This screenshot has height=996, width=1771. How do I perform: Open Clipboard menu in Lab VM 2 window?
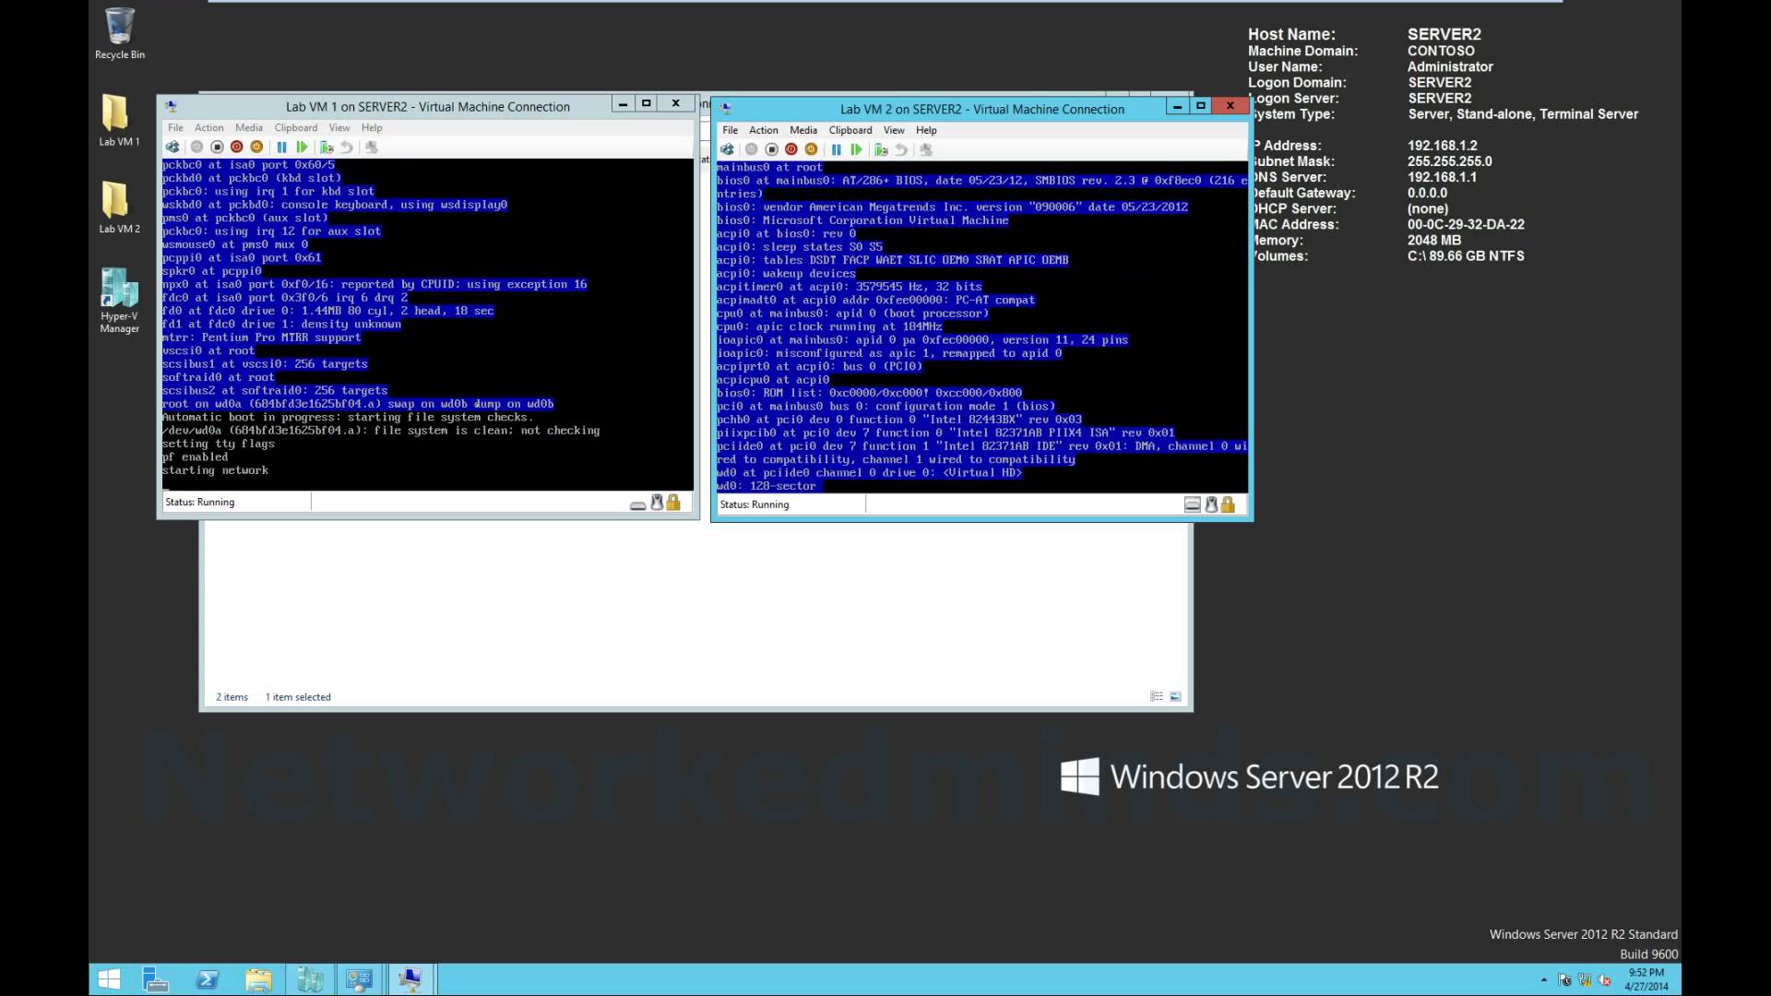[850, 130]
